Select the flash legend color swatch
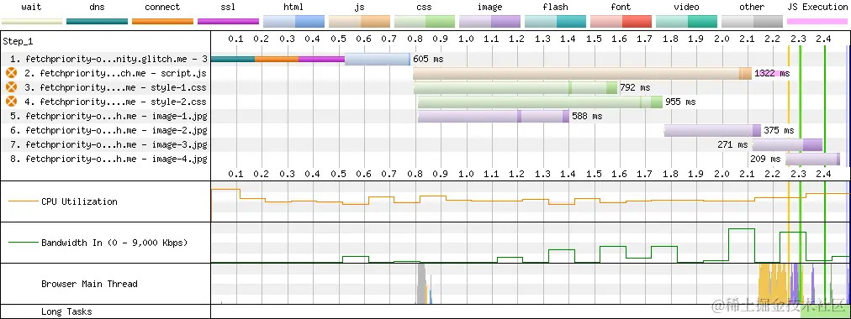Viewport: 851px width, 319px height. point(556,22)
